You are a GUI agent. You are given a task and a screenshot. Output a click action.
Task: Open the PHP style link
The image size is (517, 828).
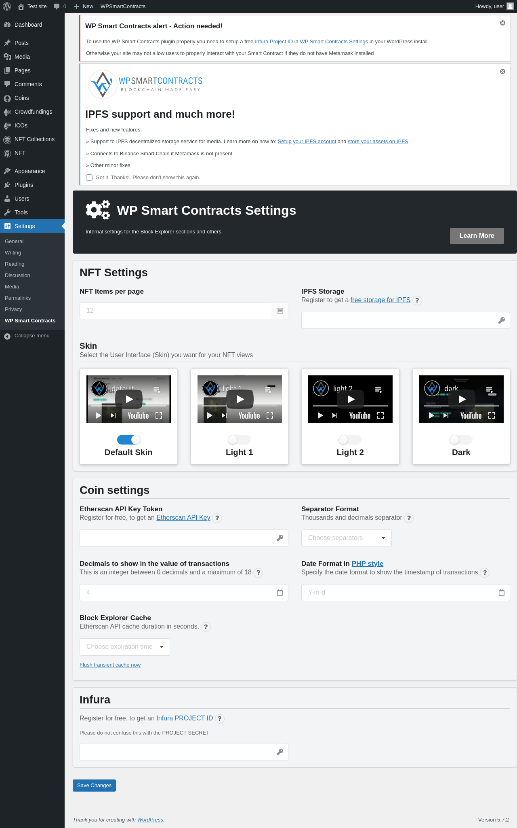click(368, 564)
